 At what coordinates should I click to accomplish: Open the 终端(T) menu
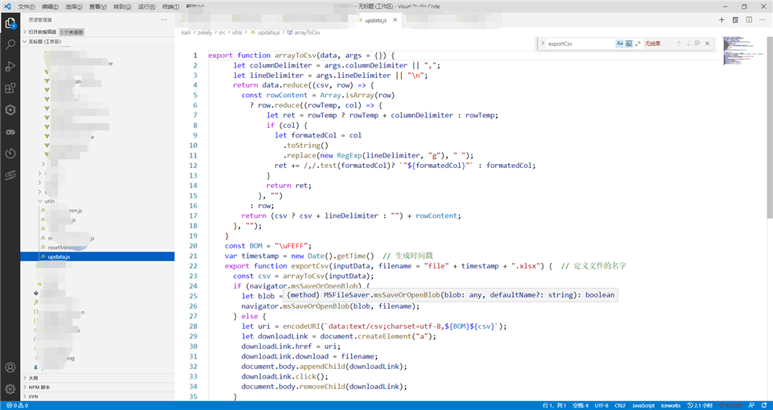click(171, 7)
